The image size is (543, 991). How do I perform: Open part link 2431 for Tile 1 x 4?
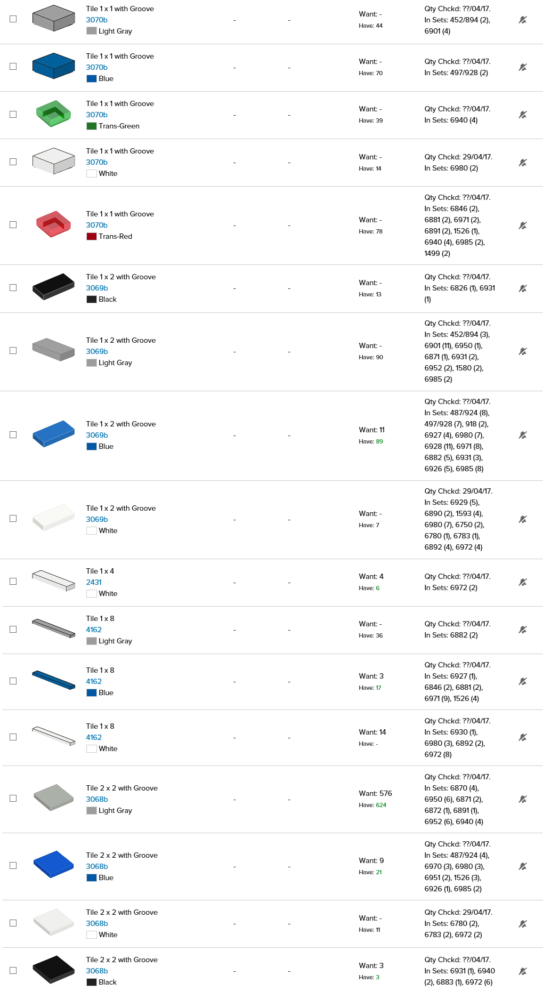coord(94,582)
